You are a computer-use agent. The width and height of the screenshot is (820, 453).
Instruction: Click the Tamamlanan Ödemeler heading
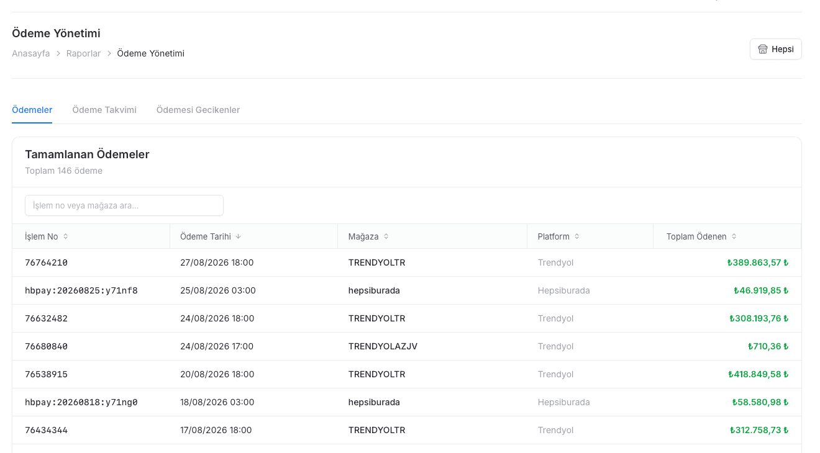[87, 155]
